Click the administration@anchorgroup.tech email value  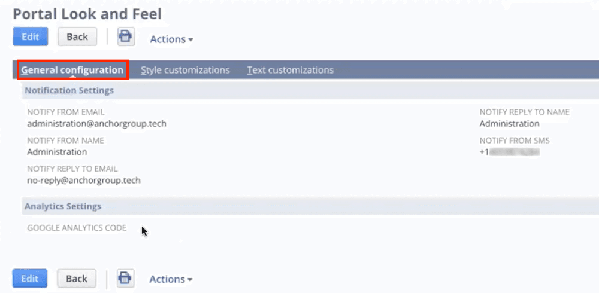click(x=96, y=124)
